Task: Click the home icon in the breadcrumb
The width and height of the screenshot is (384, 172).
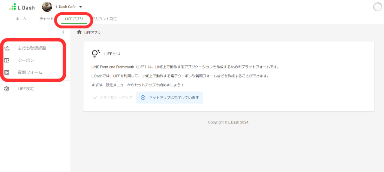Action: point(79,32)
